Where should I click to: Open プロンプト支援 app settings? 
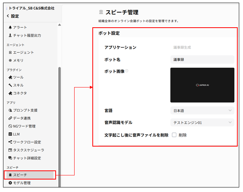pos(25,110)
